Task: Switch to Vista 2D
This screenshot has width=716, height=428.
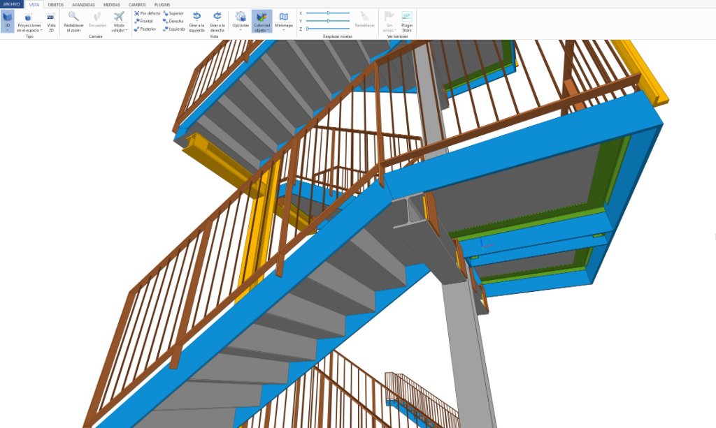Action: coord(50,22)
